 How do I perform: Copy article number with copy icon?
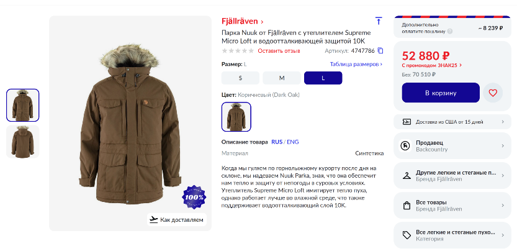(x=380, y=51)
